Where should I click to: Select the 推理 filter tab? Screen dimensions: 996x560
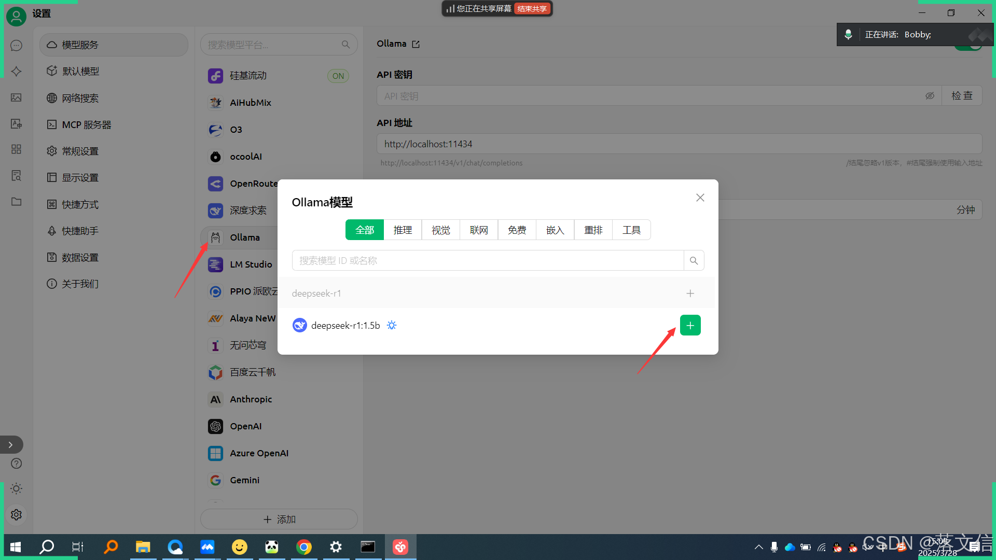(x=403, y=230)
